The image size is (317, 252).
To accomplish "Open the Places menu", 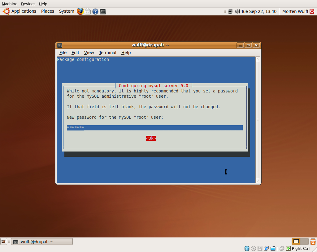I will pos(47,11).
